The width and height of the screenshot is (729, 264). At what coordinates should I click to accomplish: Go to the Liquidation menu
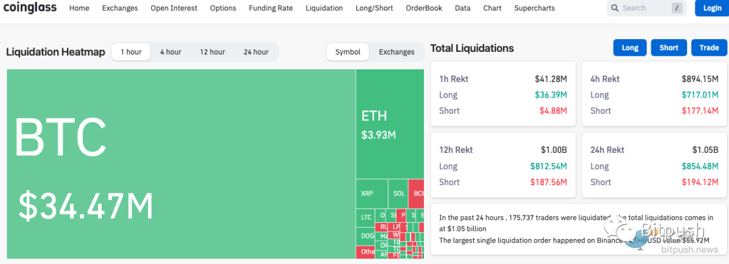(324, 8)
